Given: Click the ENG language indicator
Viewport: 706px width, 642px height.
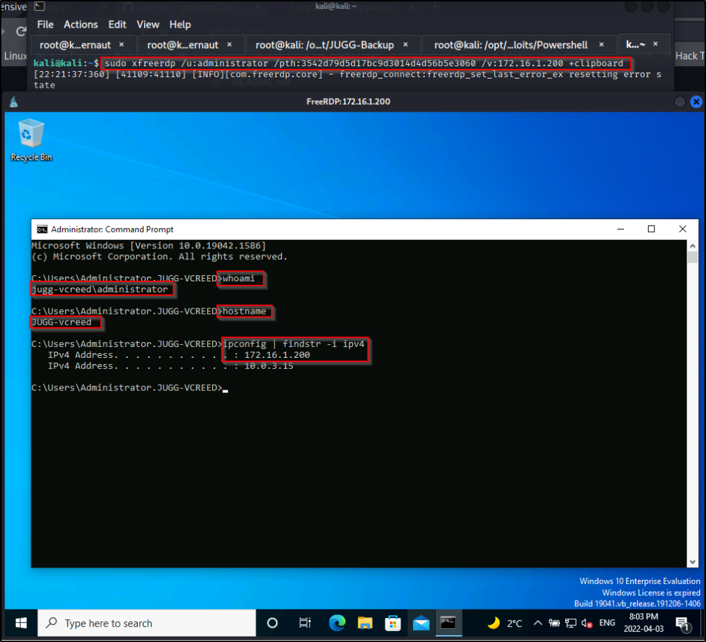Looking at the screenshot, I should pos(607,623).
